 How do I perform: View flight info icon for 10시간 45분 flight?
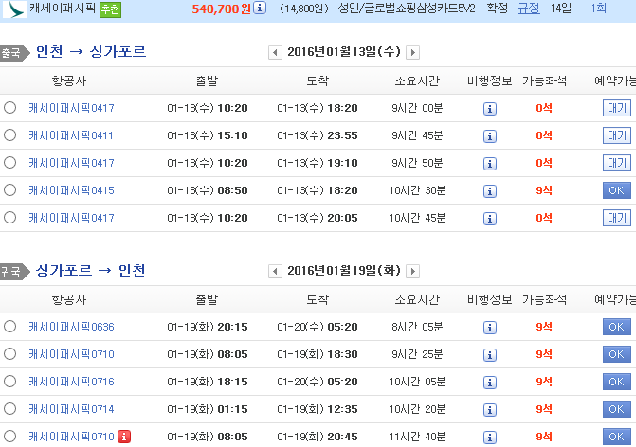pyautogui.click(x=490, y=219)
